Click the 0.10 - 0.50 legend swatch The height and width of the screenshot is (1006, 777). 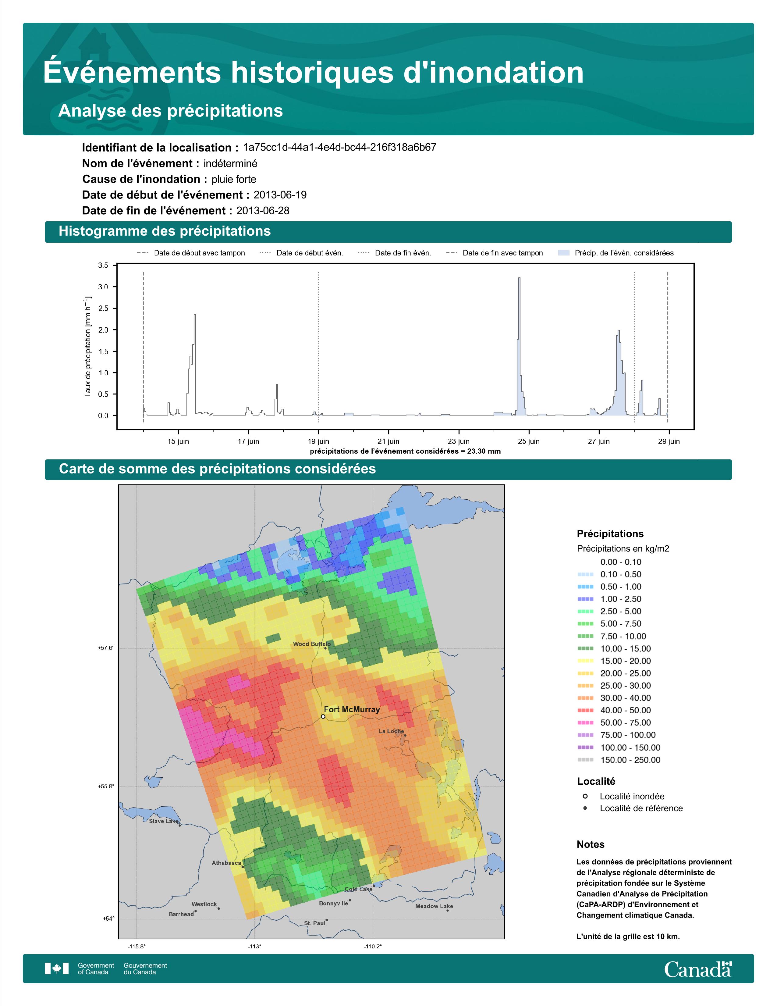coord(586,574)
